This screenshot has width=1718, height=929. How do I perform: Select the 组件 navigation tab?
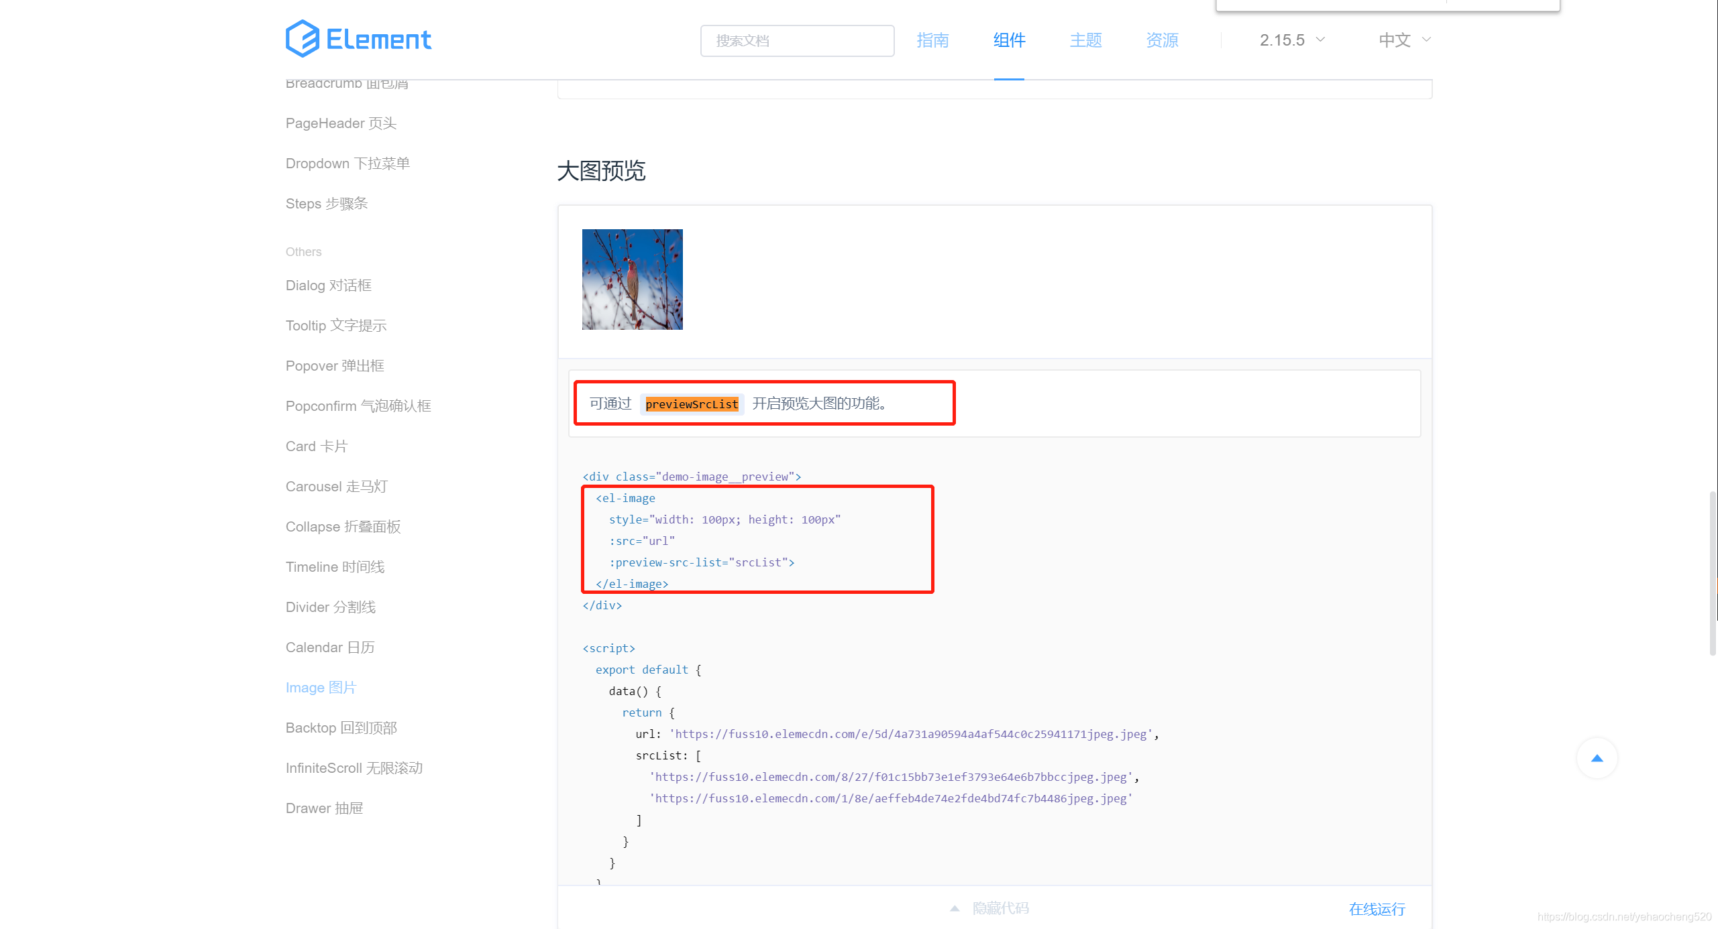(1008, 39)
